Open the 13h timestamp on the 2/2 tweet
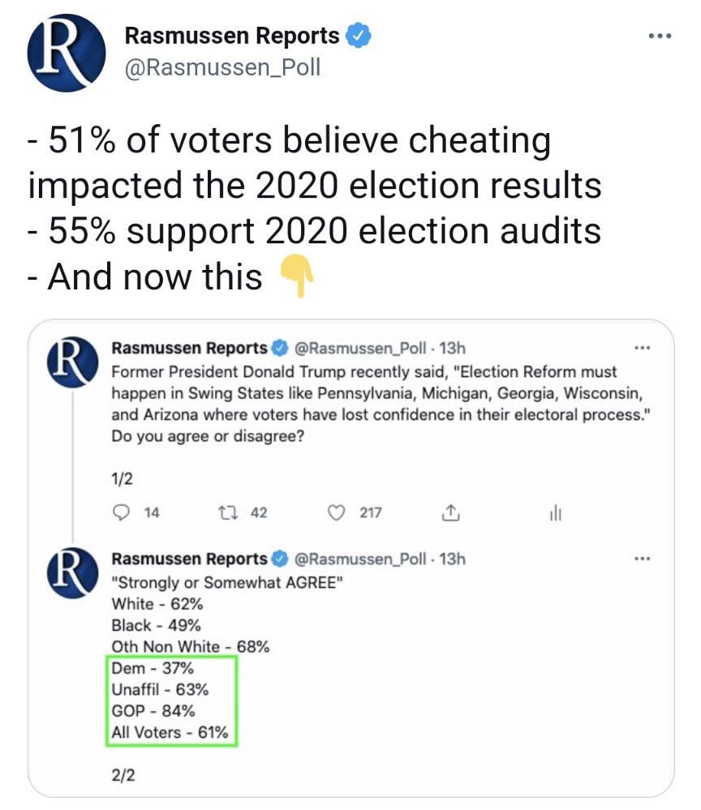The width and height of the screenshot is (701, 810). (452, 559)
